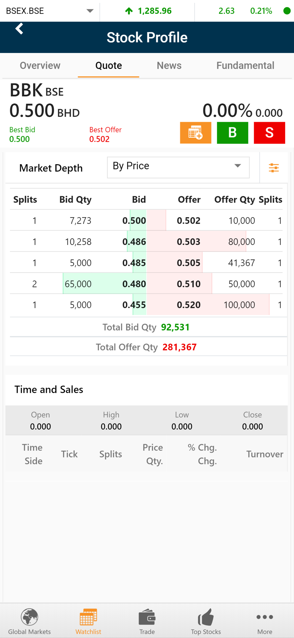
Task: Open Market Depth filter settings icon
Action: 274,167
